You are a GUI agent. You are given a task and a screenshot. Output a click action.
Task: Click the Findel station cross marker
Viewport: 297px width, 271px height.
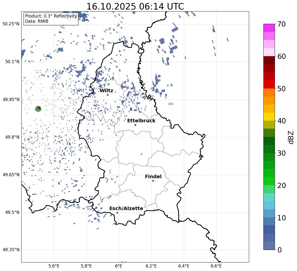click(153, 181)
